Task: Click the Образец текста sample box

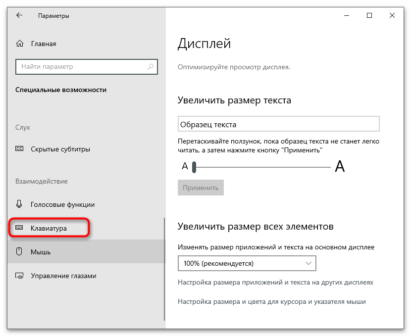Action: click(x=279, y=124)
